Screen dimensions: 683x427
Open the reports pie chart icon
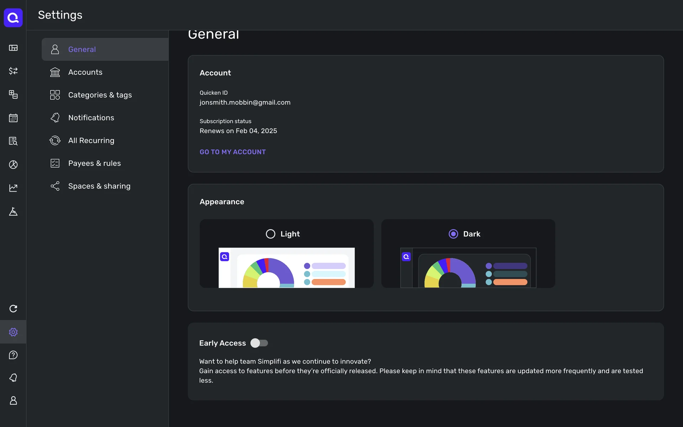click(x=13, y=164)
